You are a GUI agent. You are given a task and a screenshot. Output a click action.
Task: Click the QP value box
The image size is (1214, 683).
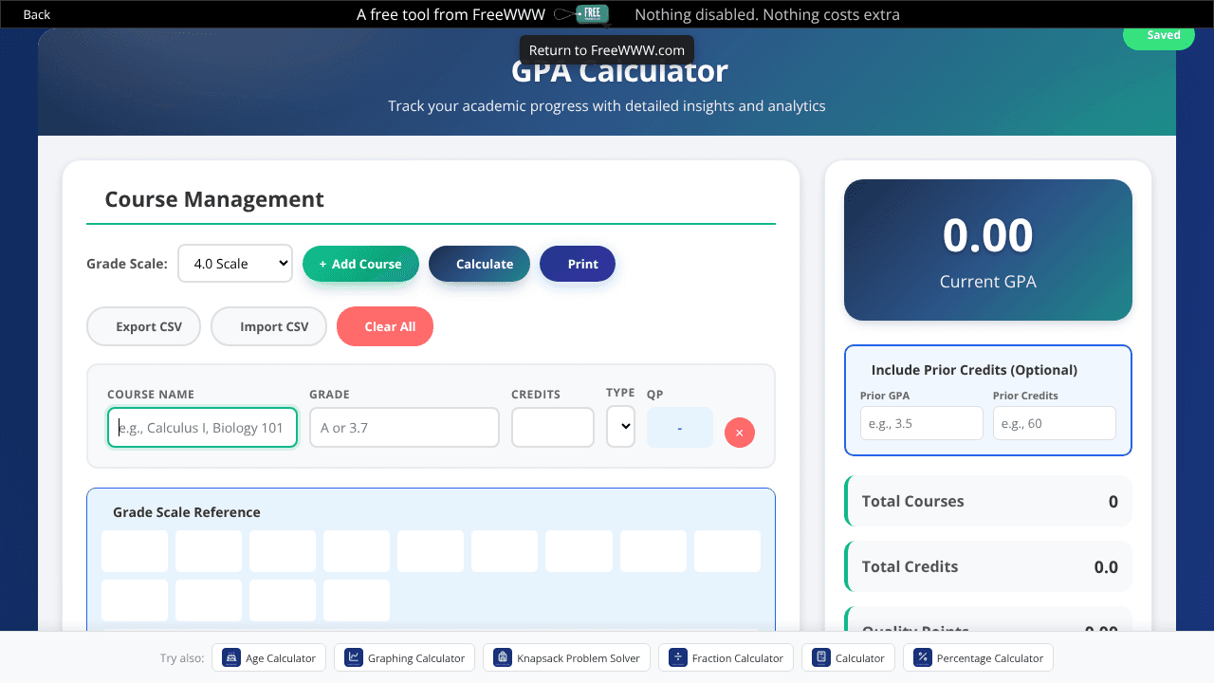(x=680, y=428)
